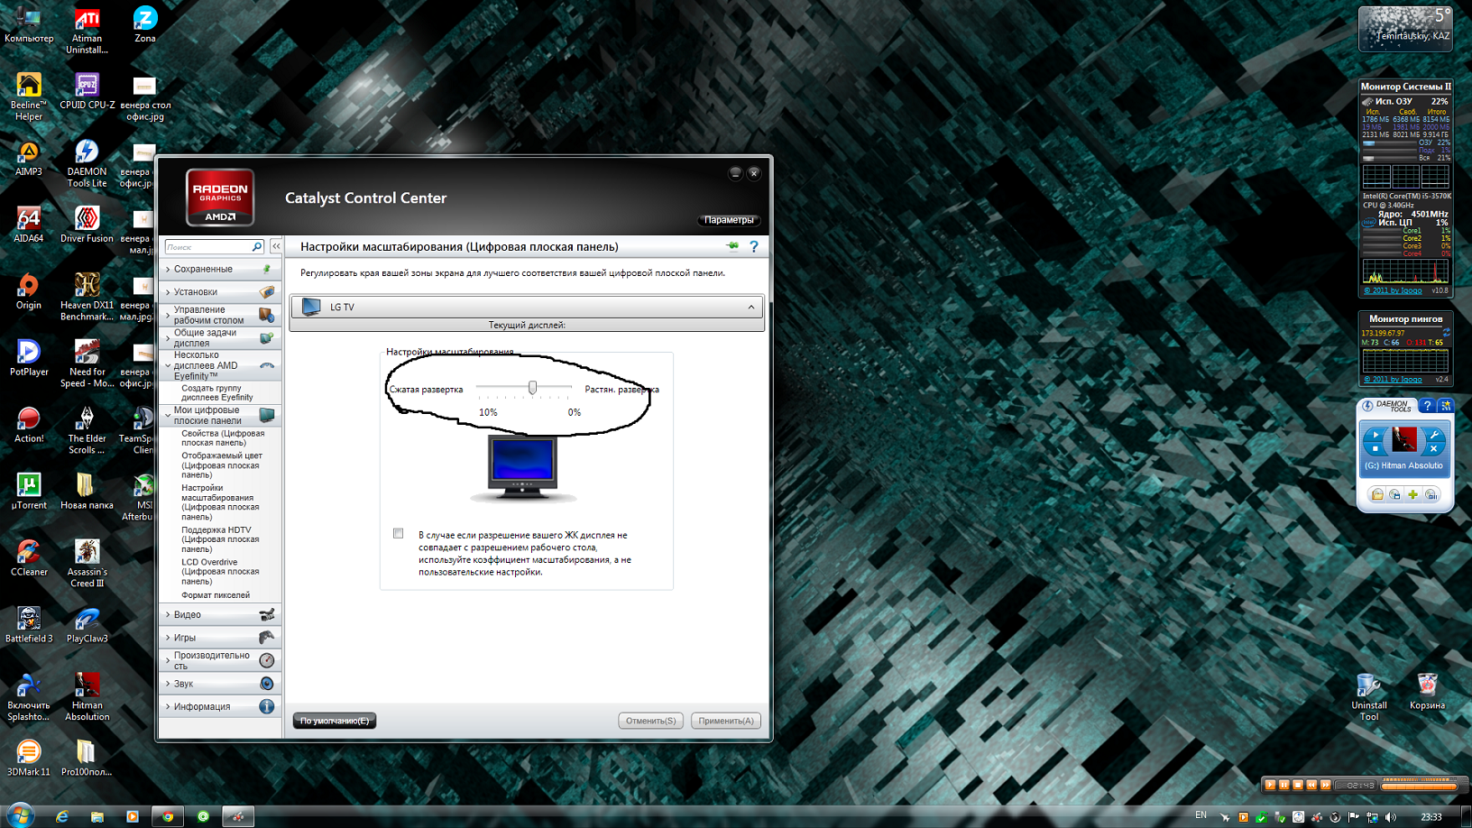Open the CCleaner desktop shortcut
This screenshot has height=828, width=1472.
(x=29, y=559)
